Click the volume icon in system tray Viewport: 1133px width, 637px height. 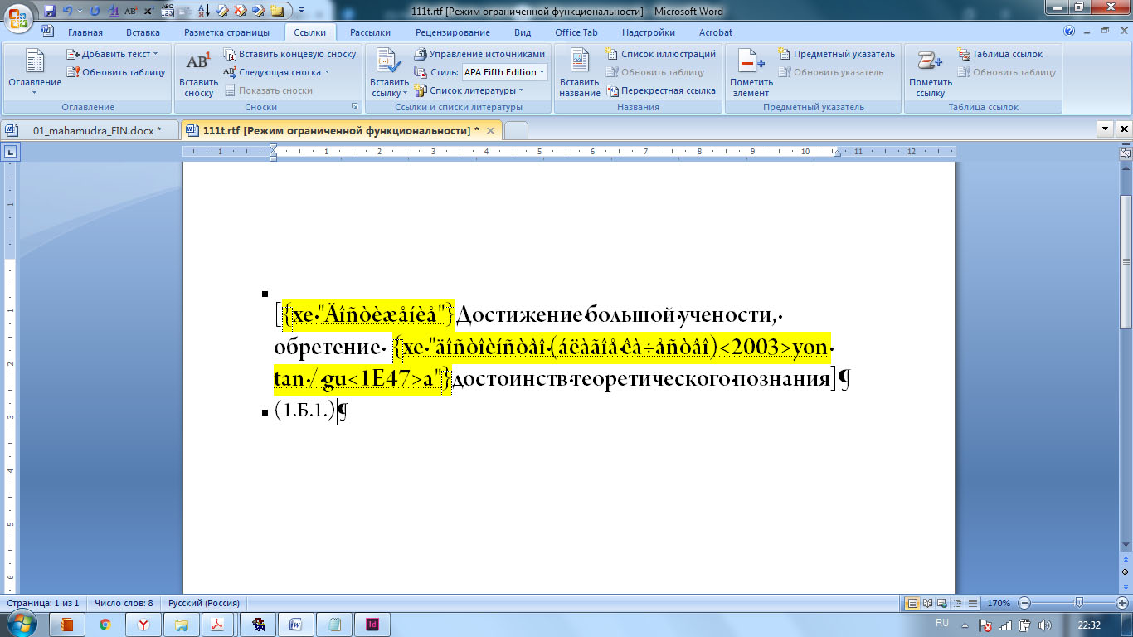(1045, 625)
